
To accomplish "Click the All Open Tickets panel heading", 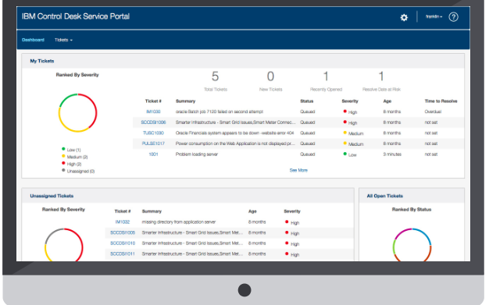I will [x=384, y=196].
